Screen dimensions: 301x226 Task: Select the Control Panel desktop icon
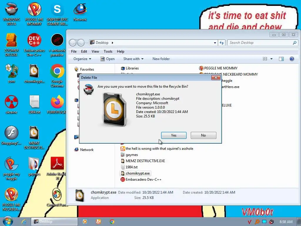coord(57,197)
